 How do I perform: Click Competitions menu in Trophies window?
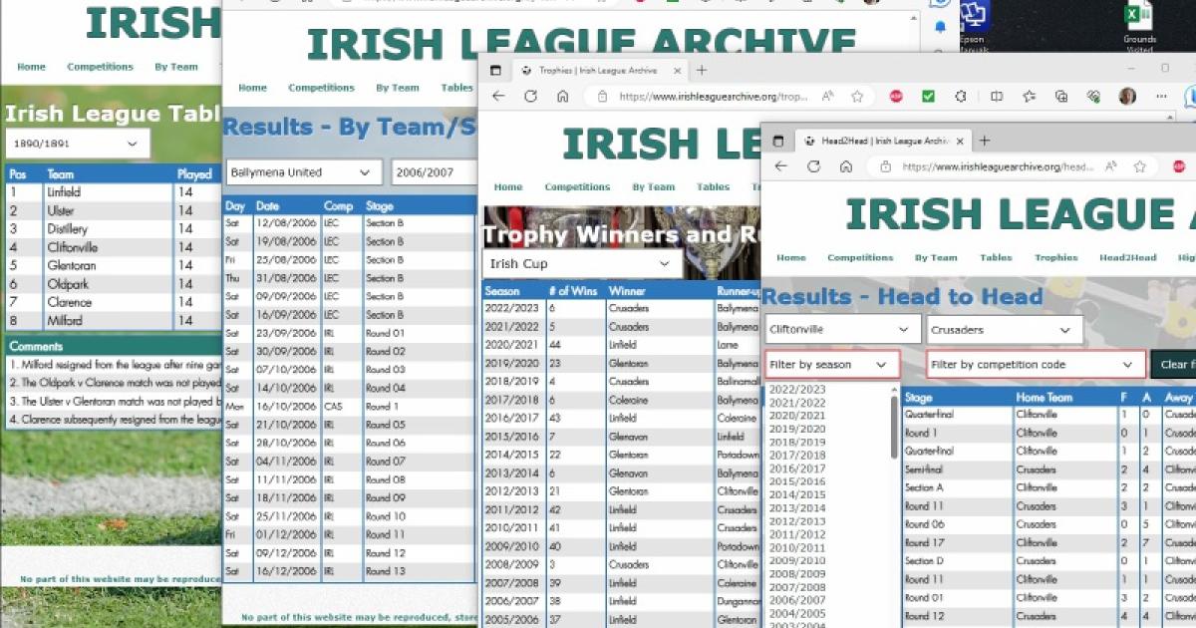[x=578, y=186]
